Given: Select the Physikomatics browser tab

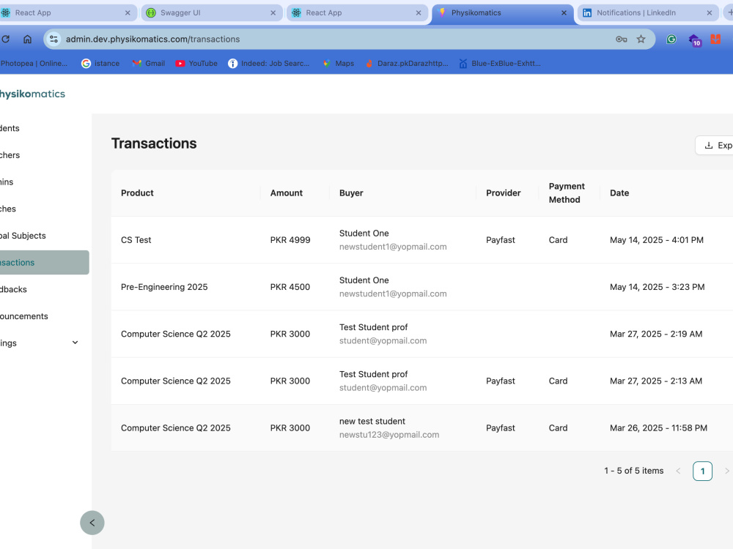Looking at the screenshot, I should point(503,13).
